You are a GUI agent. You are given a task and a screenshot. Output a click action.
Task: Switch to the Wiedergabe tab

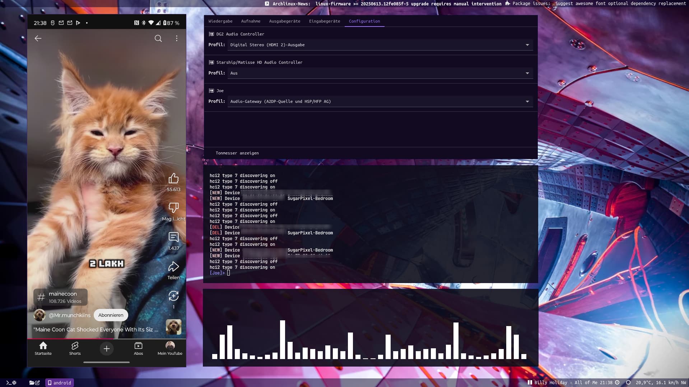[220, 21]
